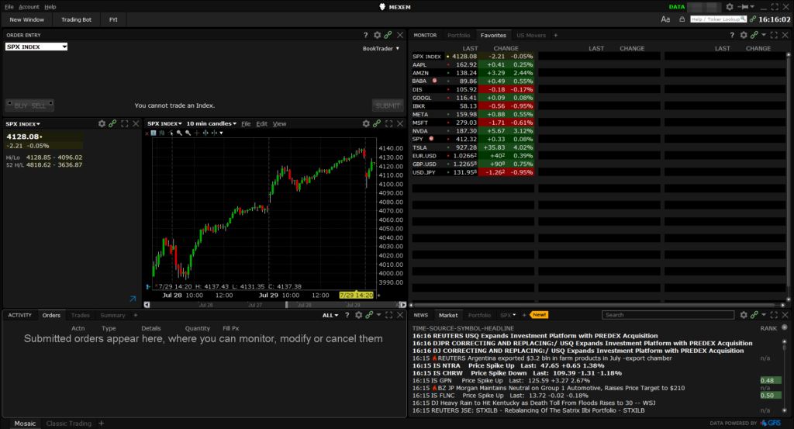Click the Trading Bot button

76,19
